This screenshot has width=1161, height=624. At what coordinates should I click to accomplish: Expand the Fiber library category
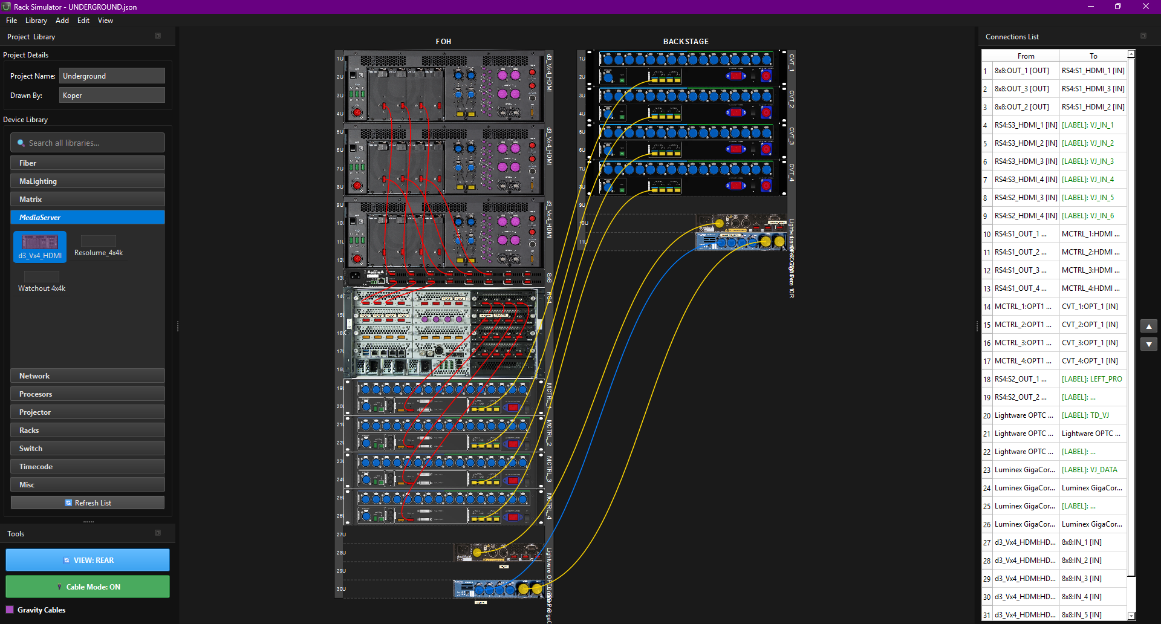point(88,163)
